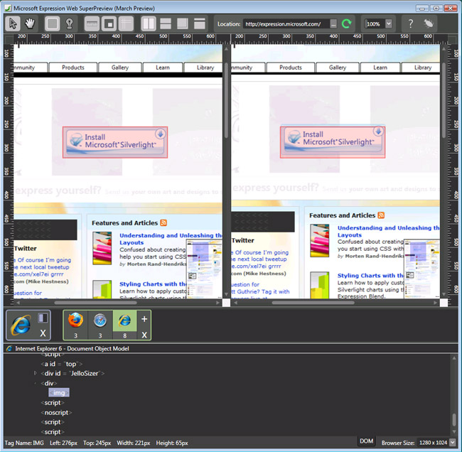Image resolution: width=462 pixels, height=452 pixels.
Task: Click page navigator thumbnail in right pane
Action: pos(421,269)
